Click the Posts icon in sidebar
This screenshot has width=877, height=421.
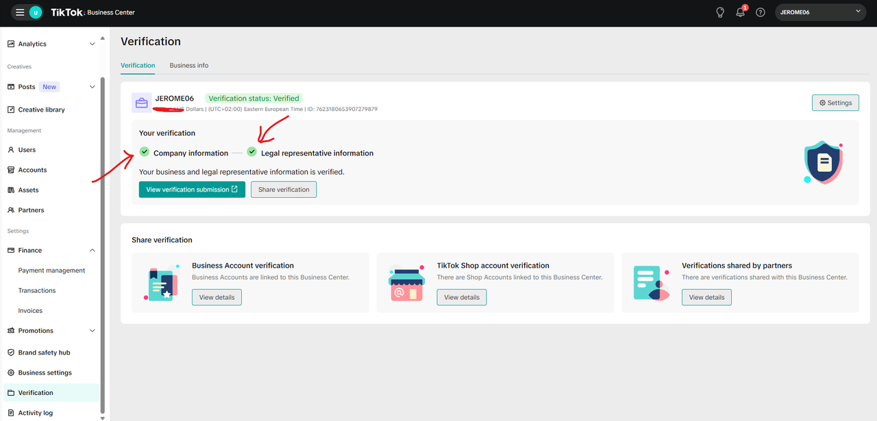point(11,87)
